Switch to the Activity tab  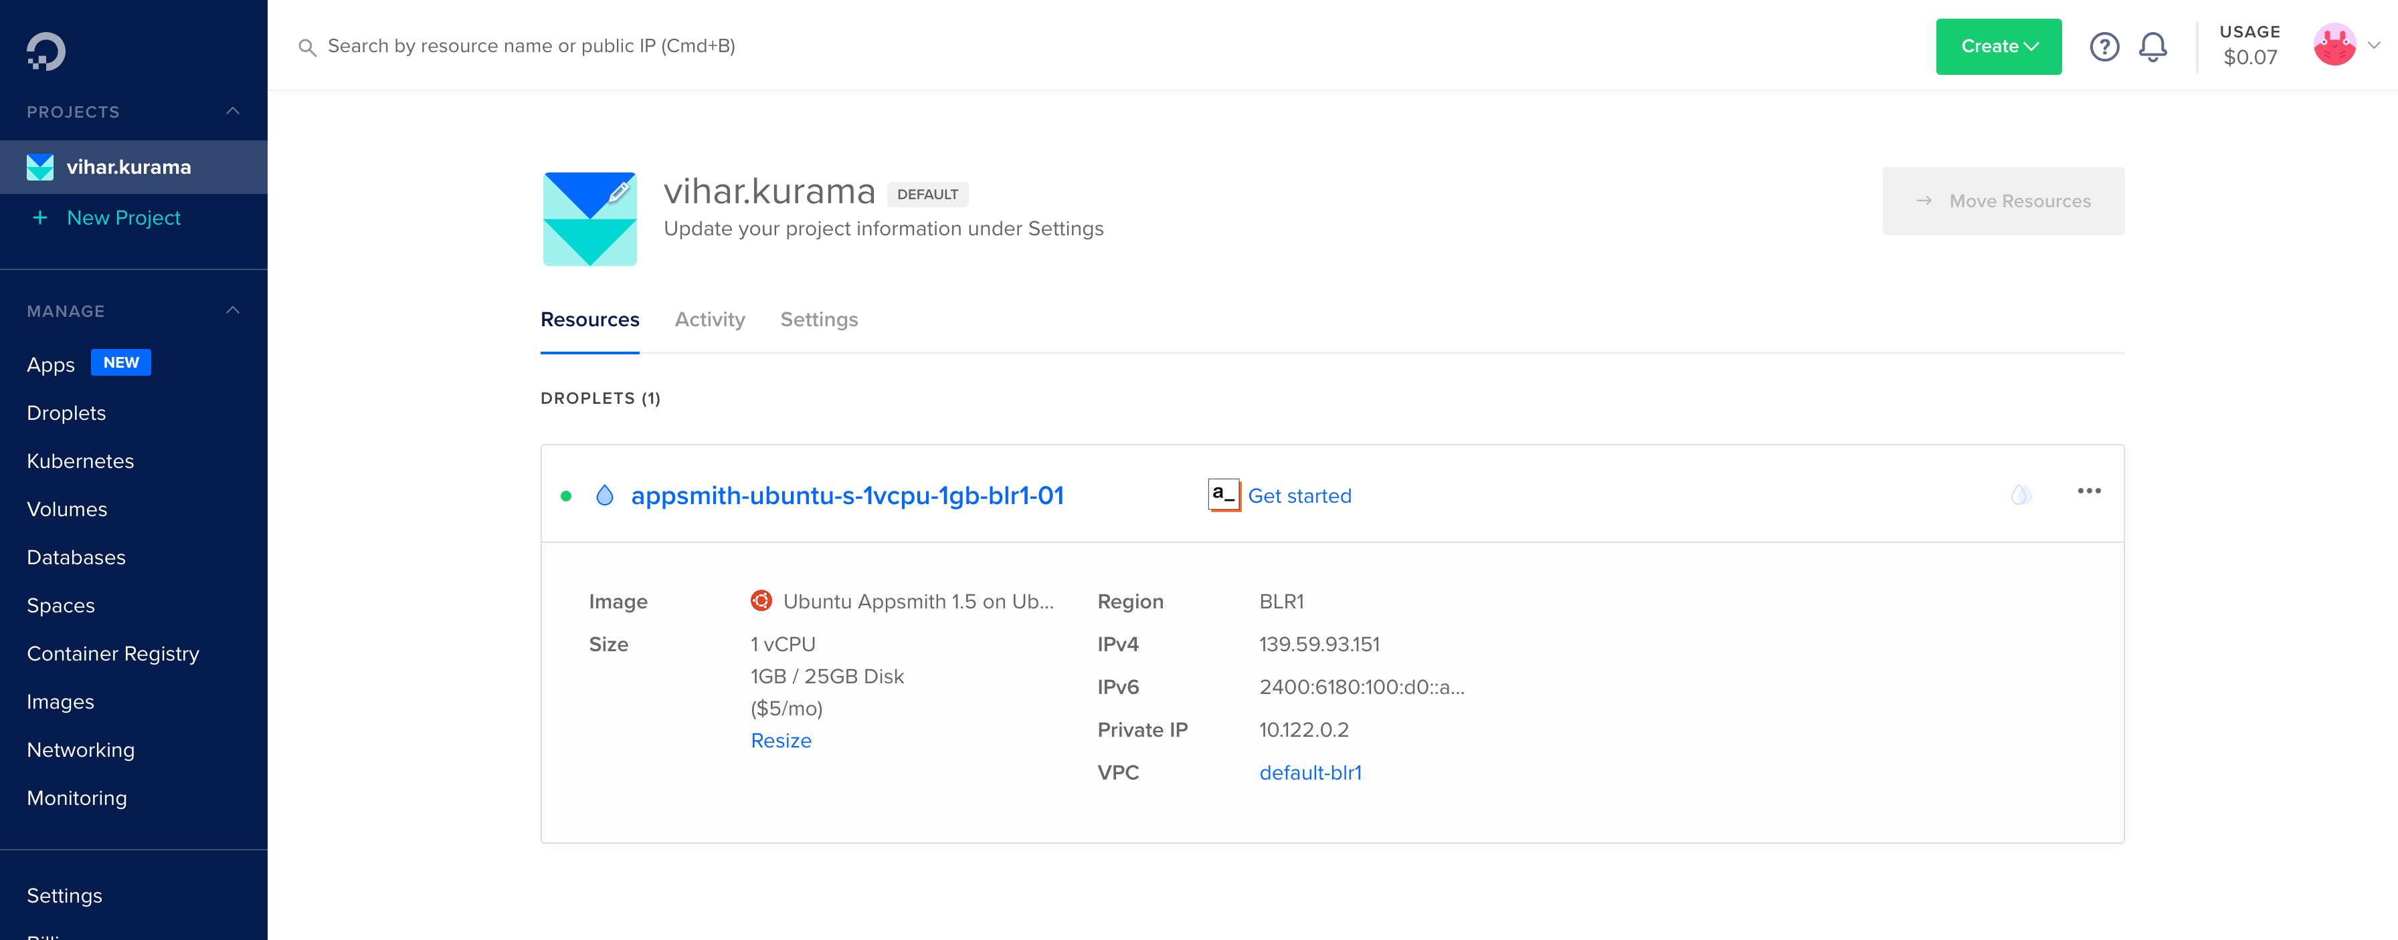[709, 320]
